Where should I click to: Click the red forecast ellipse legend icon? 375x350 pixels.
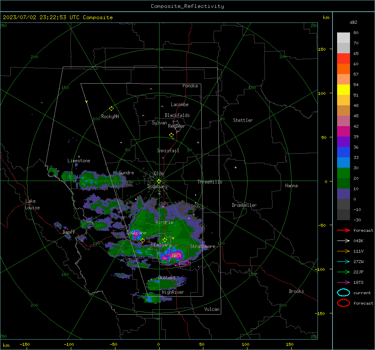click(343, 303)
